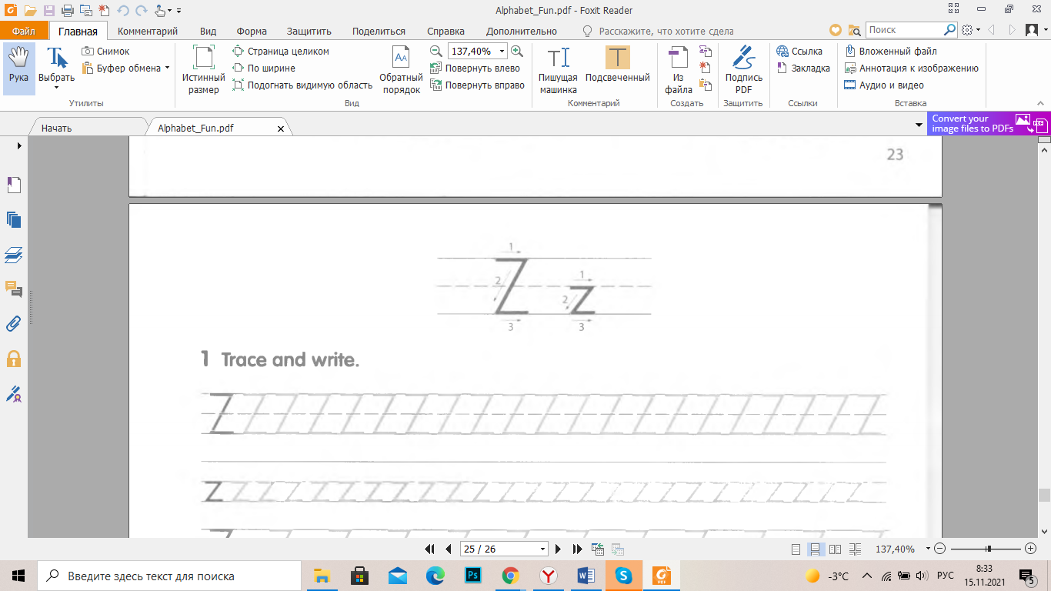Enable facing pages view mode
Screen dimensions: 1051x591
pyautogui.click(x=835, y=549)
